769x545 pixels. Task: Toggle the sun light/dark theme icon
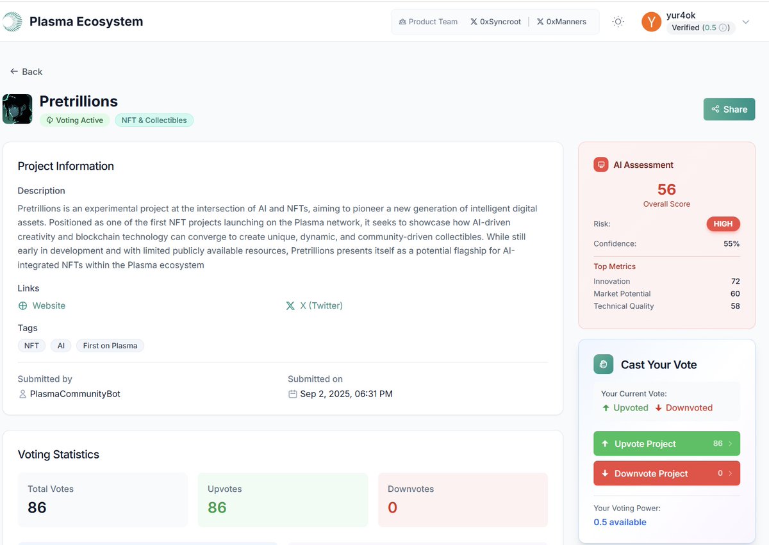point(618,22)
